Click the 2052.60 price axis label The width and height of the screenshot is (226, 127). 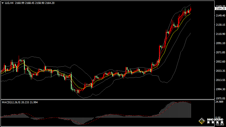220,61
